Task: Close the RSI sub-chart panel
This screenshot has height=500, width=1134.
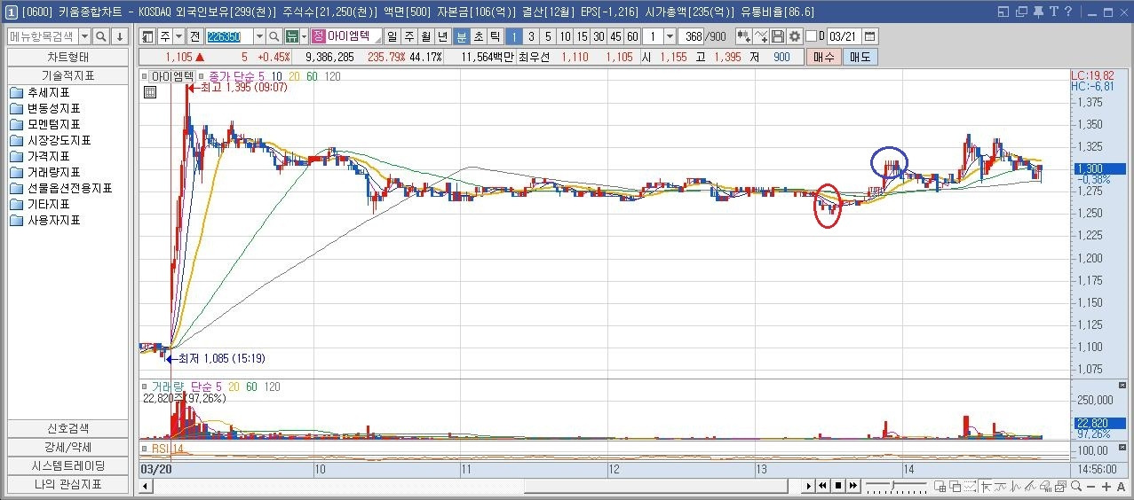Action: 1122,447
